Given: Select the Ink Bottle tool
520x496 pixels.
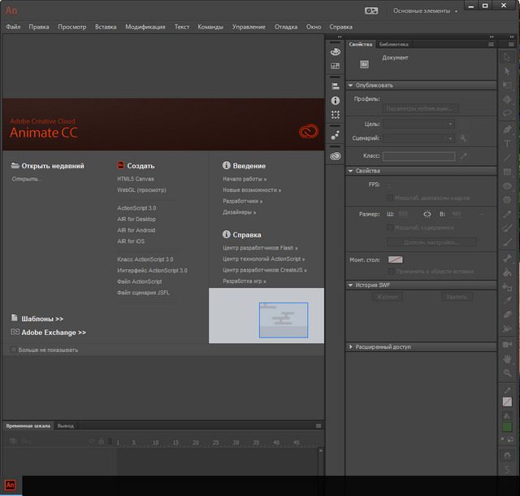Looking at the screenshot, I should point(507,286).
